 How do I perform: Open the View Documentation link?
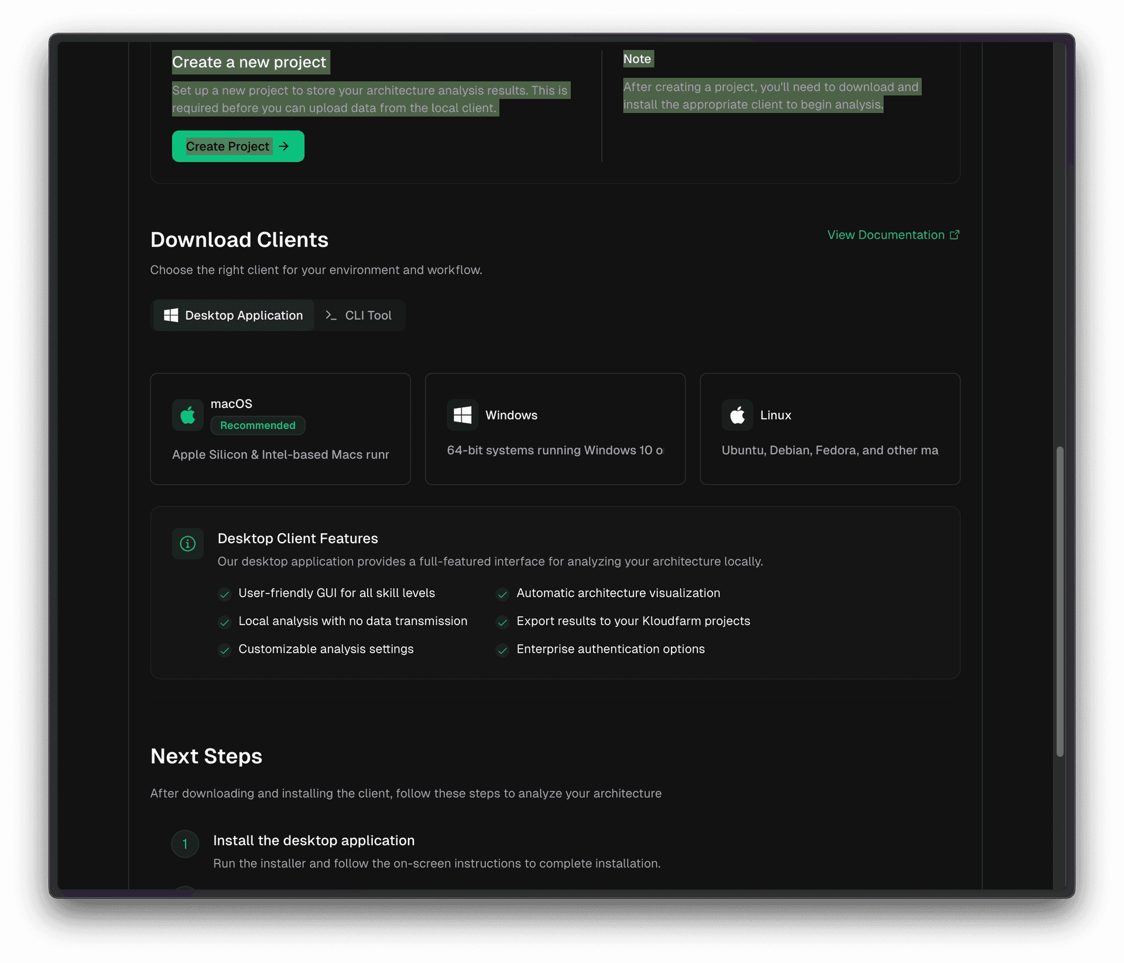pos(885,235)
